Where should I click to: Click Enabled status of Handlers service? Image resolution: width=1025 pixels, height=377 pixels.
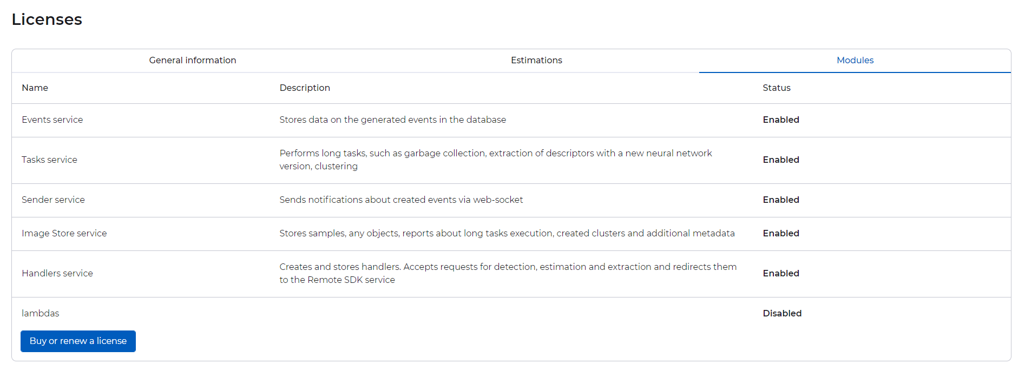coord(781,274)
